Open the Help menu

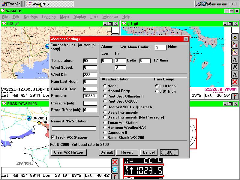(x=126, y=17)
